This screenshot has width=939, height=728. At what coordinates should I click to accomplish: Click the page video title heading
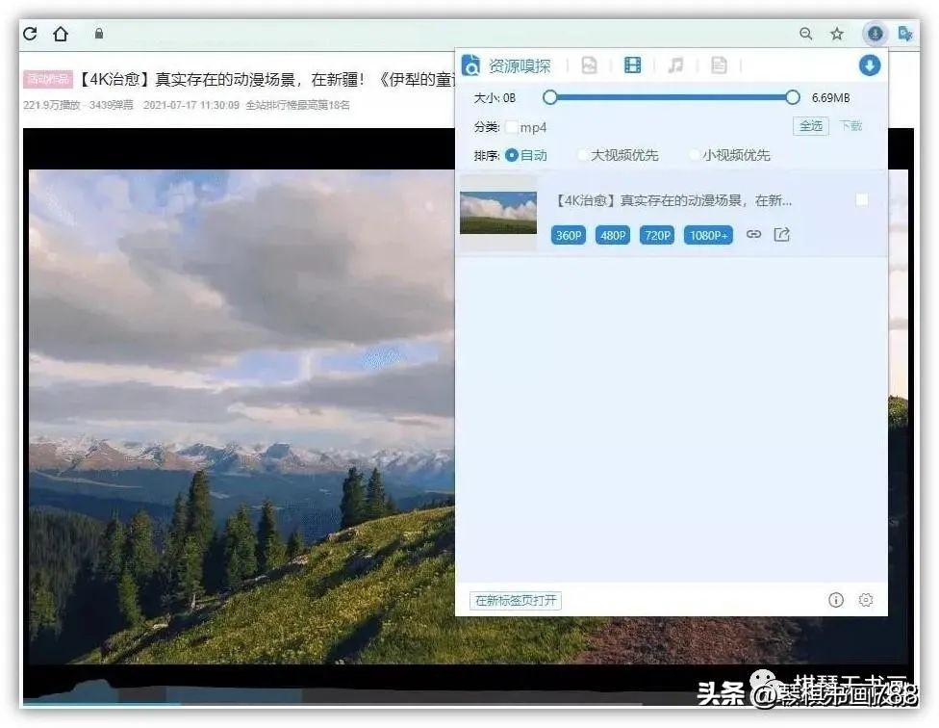click(266, 79)
